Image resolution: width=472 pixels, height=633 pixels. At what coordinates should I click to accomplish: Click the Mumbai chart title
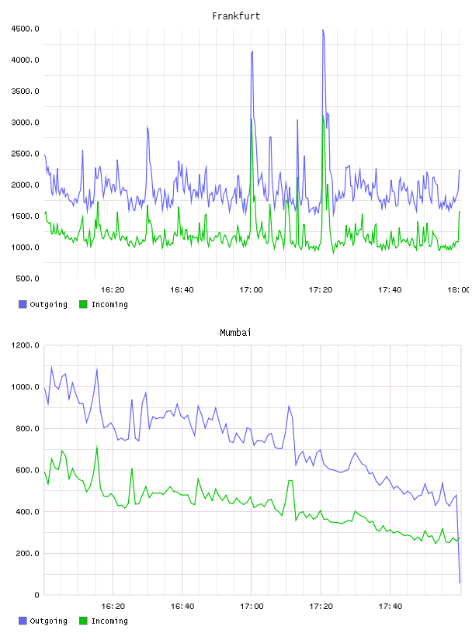pyautogui.click(x=235, y=333)
